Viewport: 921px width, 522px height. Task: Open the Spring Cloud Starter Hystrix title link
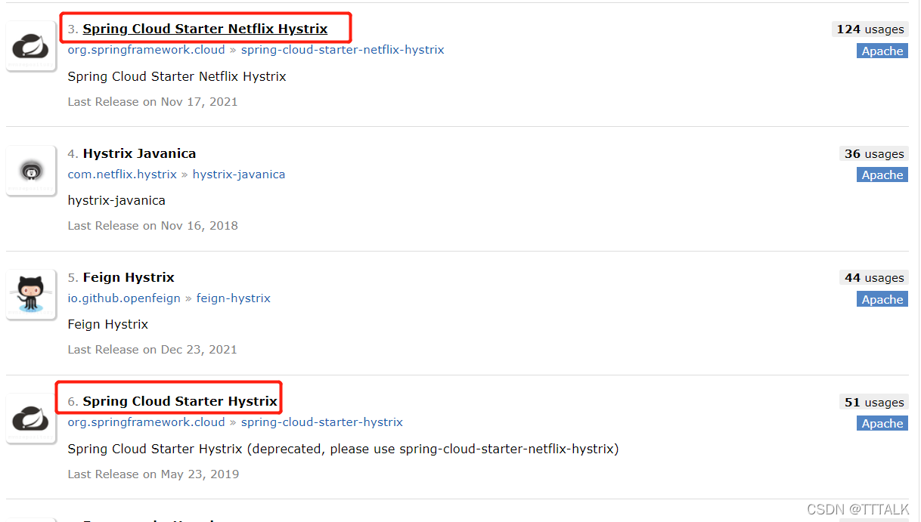pos(180,401)
